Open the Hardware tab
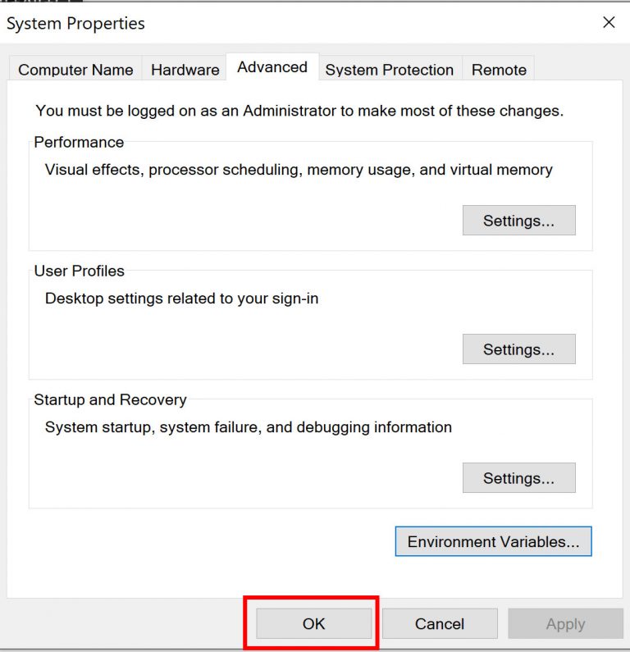This screenshot has width=630, height=652. pyautogui.click(x=185, y=70)
